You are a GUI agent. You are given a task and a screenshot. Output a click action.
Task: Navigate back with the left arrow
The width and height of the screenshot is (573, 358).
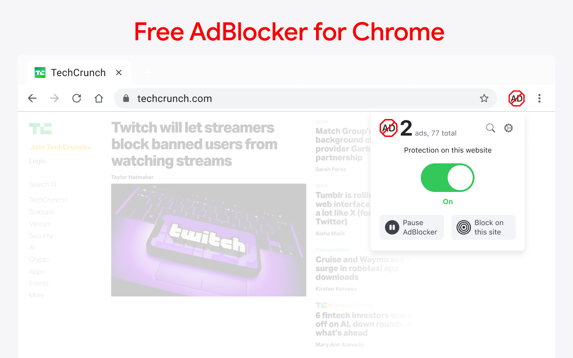32,98
